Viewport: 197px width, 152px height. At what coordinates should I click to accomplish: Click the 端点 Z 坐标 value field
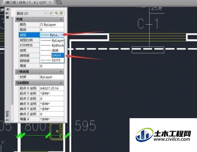pos(52,114)
